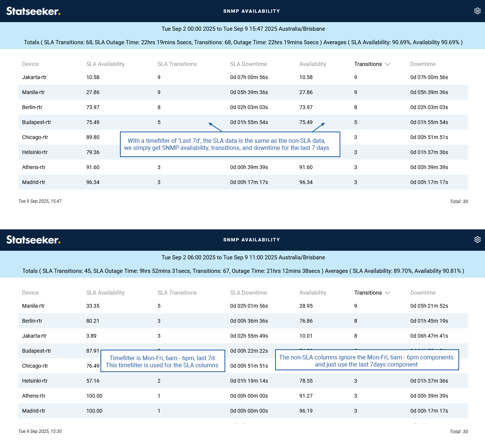Image resolution: width=485 pixels, height=443 pixels.
Task: Sort top table by Device column
Action: (30, 64)
